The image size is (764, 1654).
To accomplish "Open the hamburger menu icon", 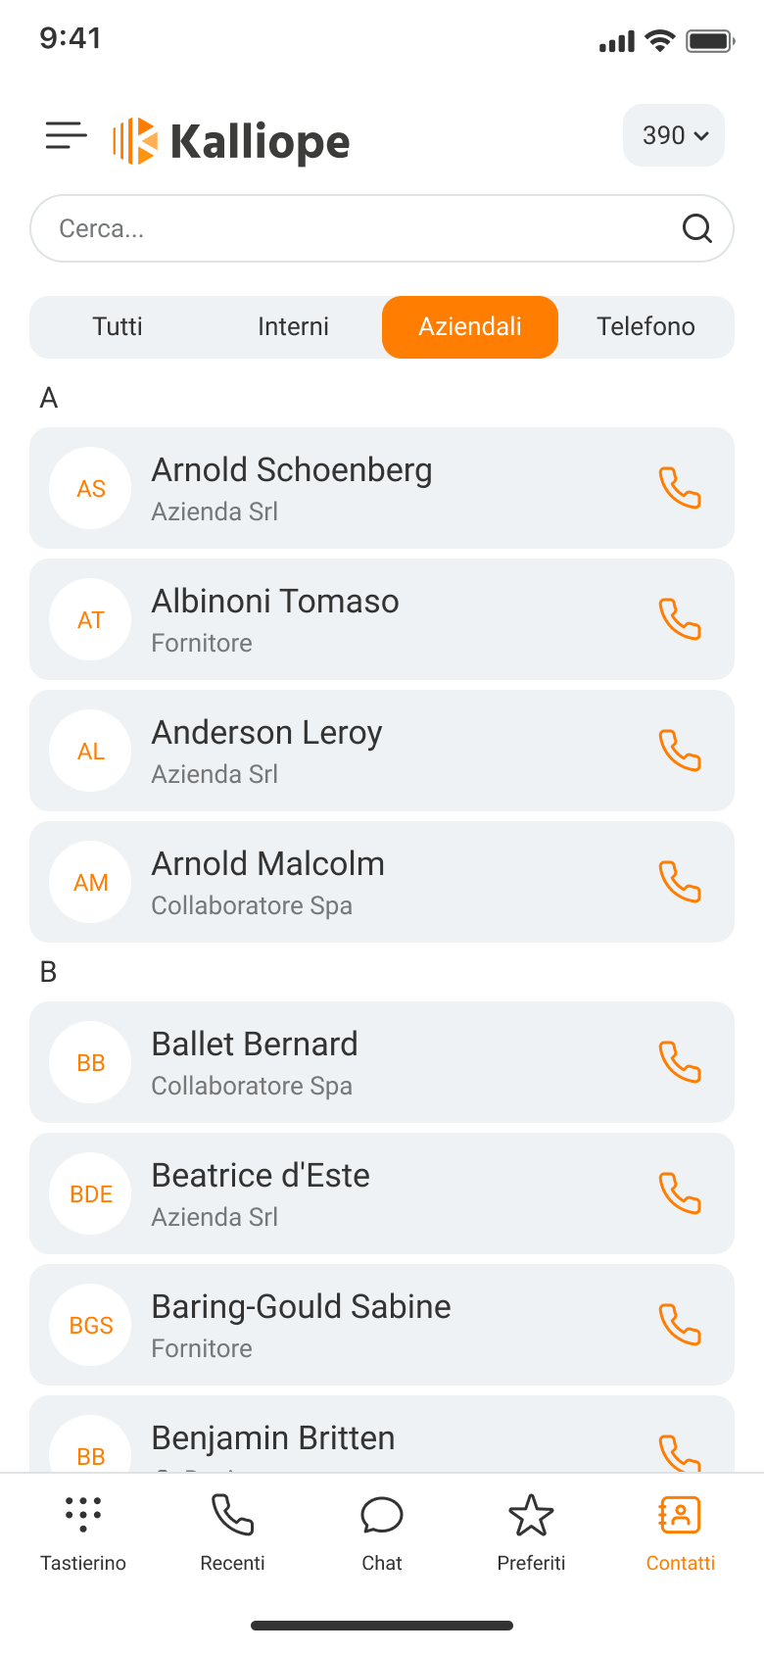I will (x=66, y=135).
